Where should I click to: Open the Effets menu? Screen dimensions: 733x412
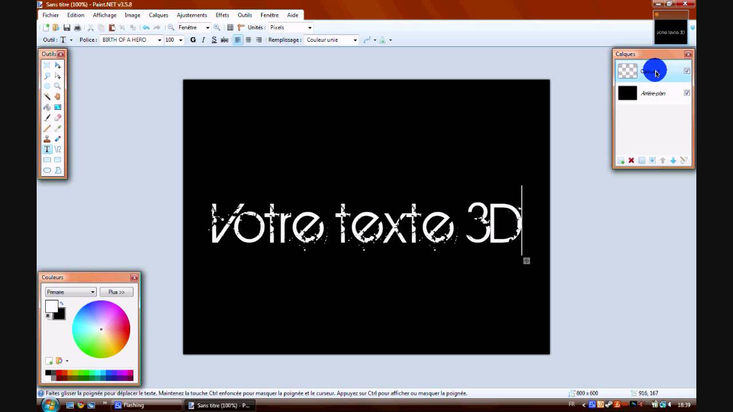coord(222,15)
